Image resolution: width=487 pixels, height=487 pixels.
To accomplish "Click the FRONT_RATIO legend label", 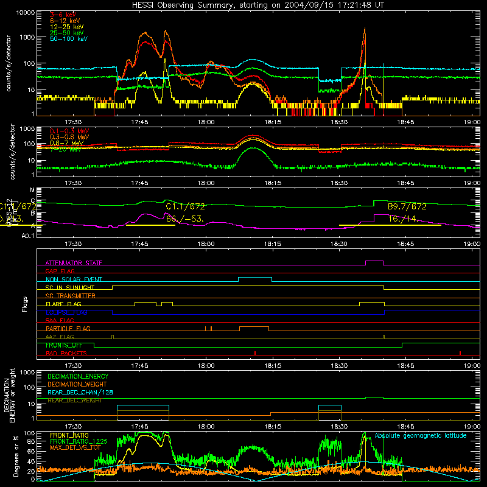I will [x=69, y=435].
